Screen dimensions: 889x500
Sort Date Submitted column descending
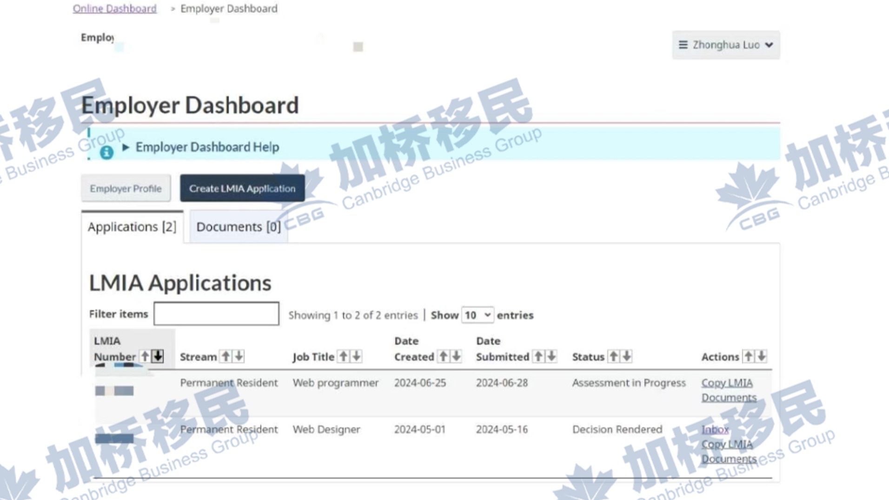[551, 356]
